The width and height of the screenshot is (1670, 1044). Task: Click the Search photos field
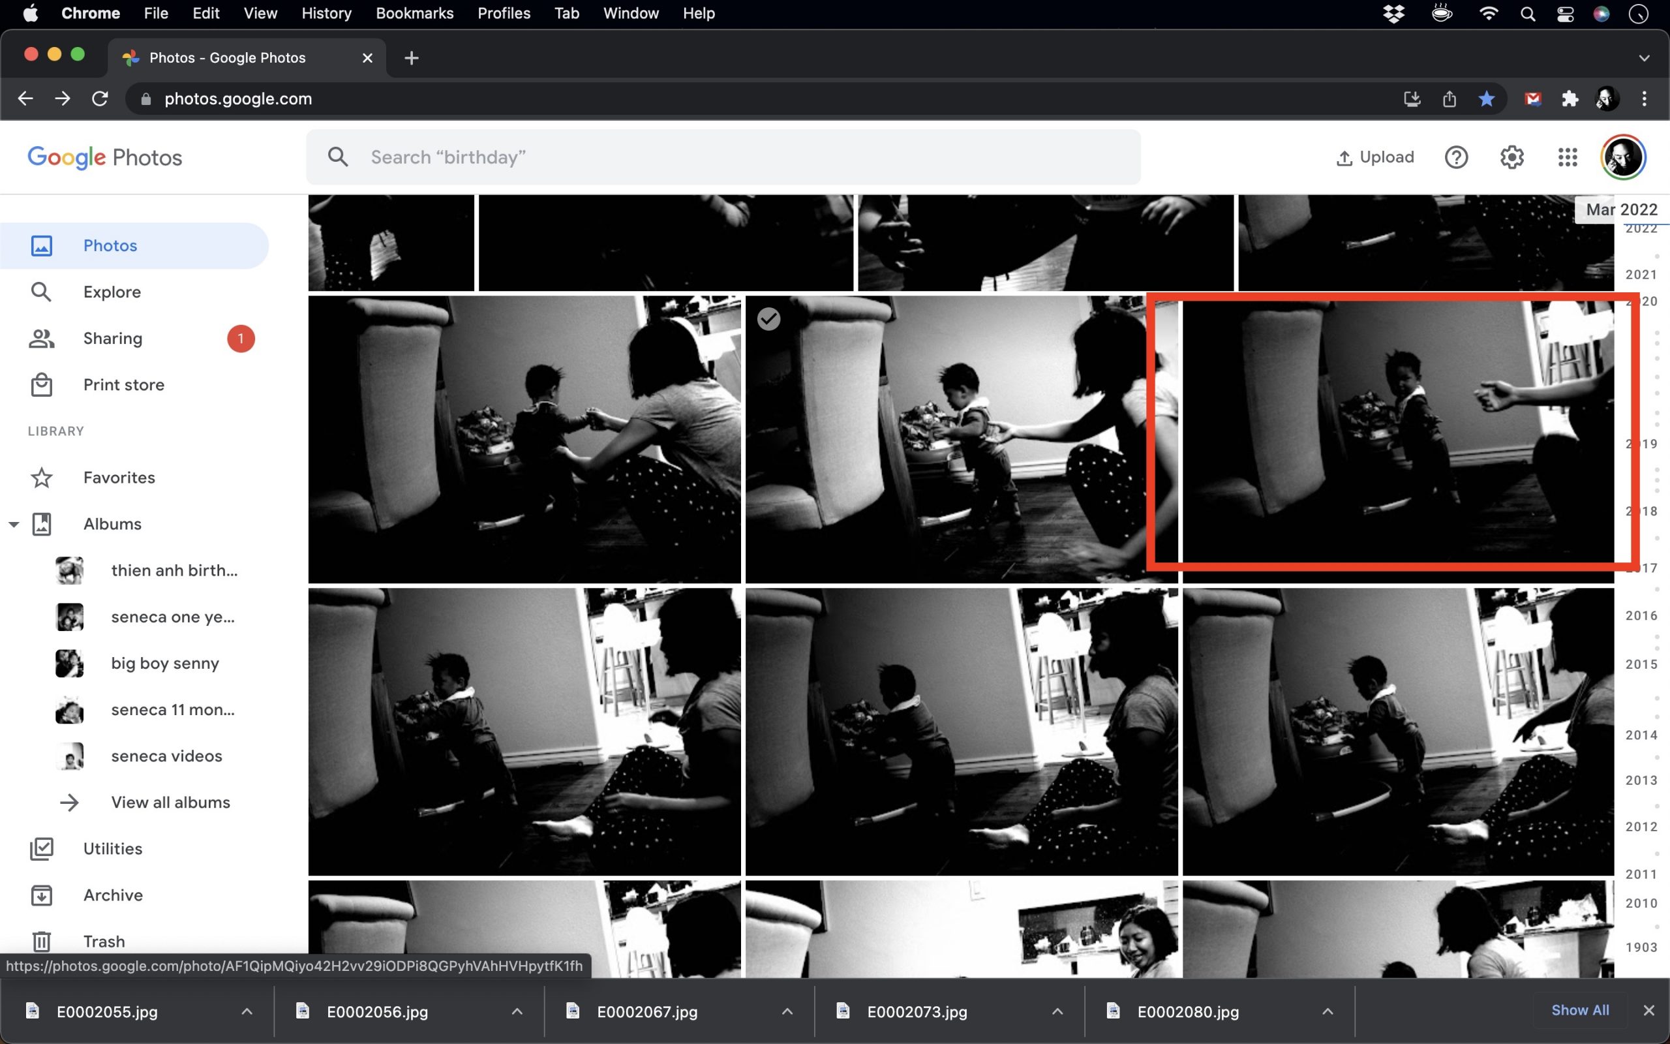722,157
